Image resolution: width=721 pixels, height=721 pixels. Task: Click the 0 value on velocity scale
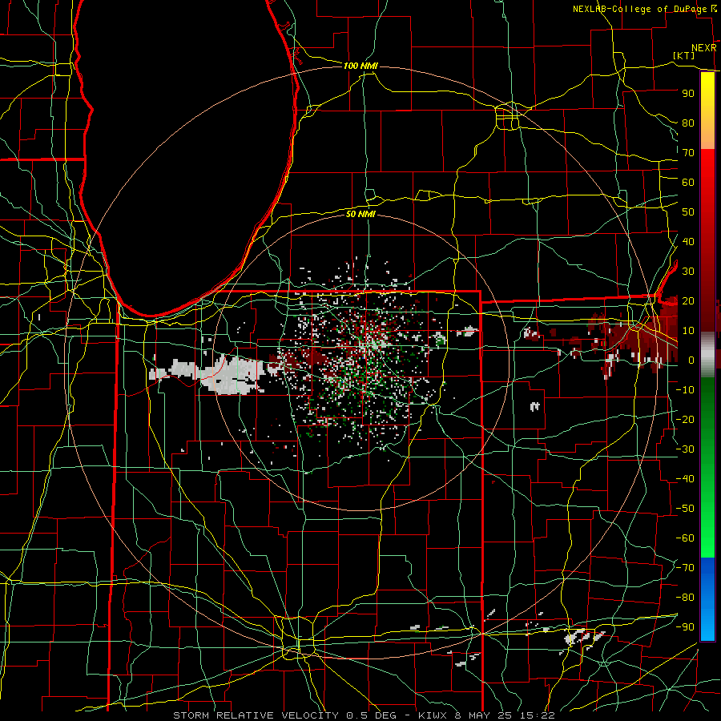point(691,360)
